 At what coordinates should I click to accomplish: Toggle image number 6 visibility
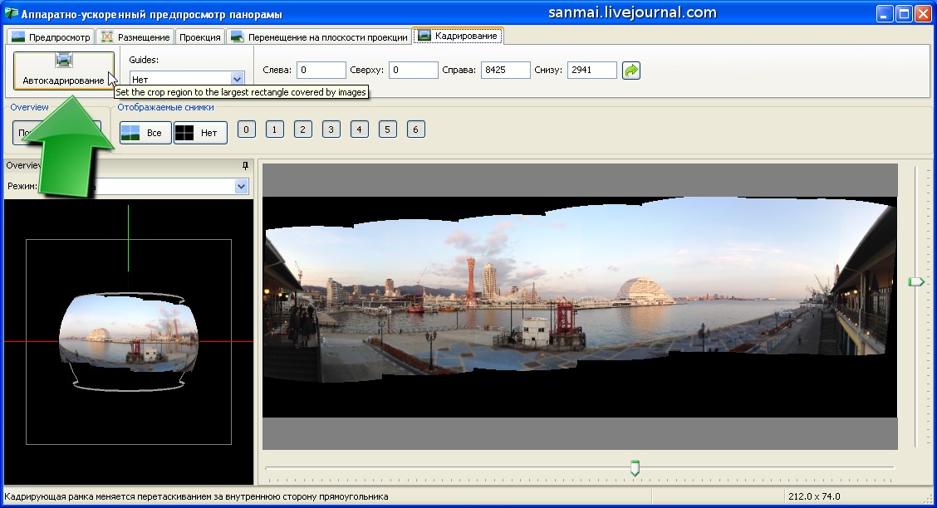[416, 129]
